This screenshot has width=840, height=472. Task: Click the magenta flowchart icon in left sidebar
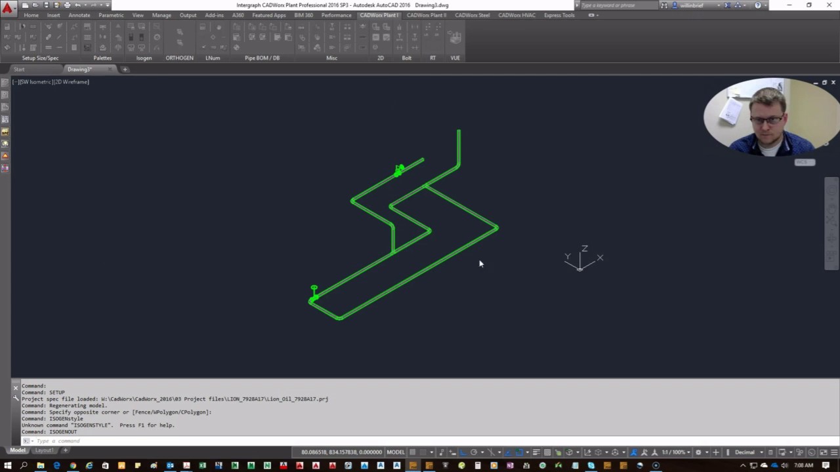tap(5, 168)
